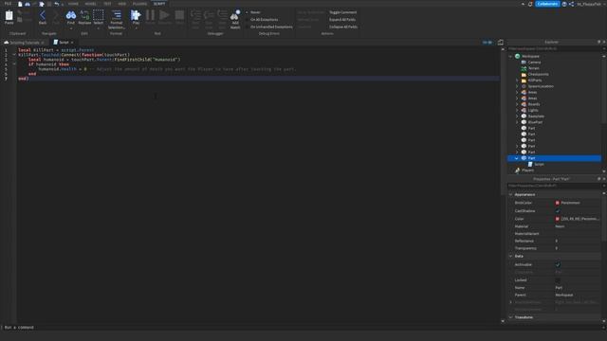Image resolution: width=607 pixels, height=341 pixels.
Task: Click the help icon beside Collaborate
Action: (x=564, y=4)
